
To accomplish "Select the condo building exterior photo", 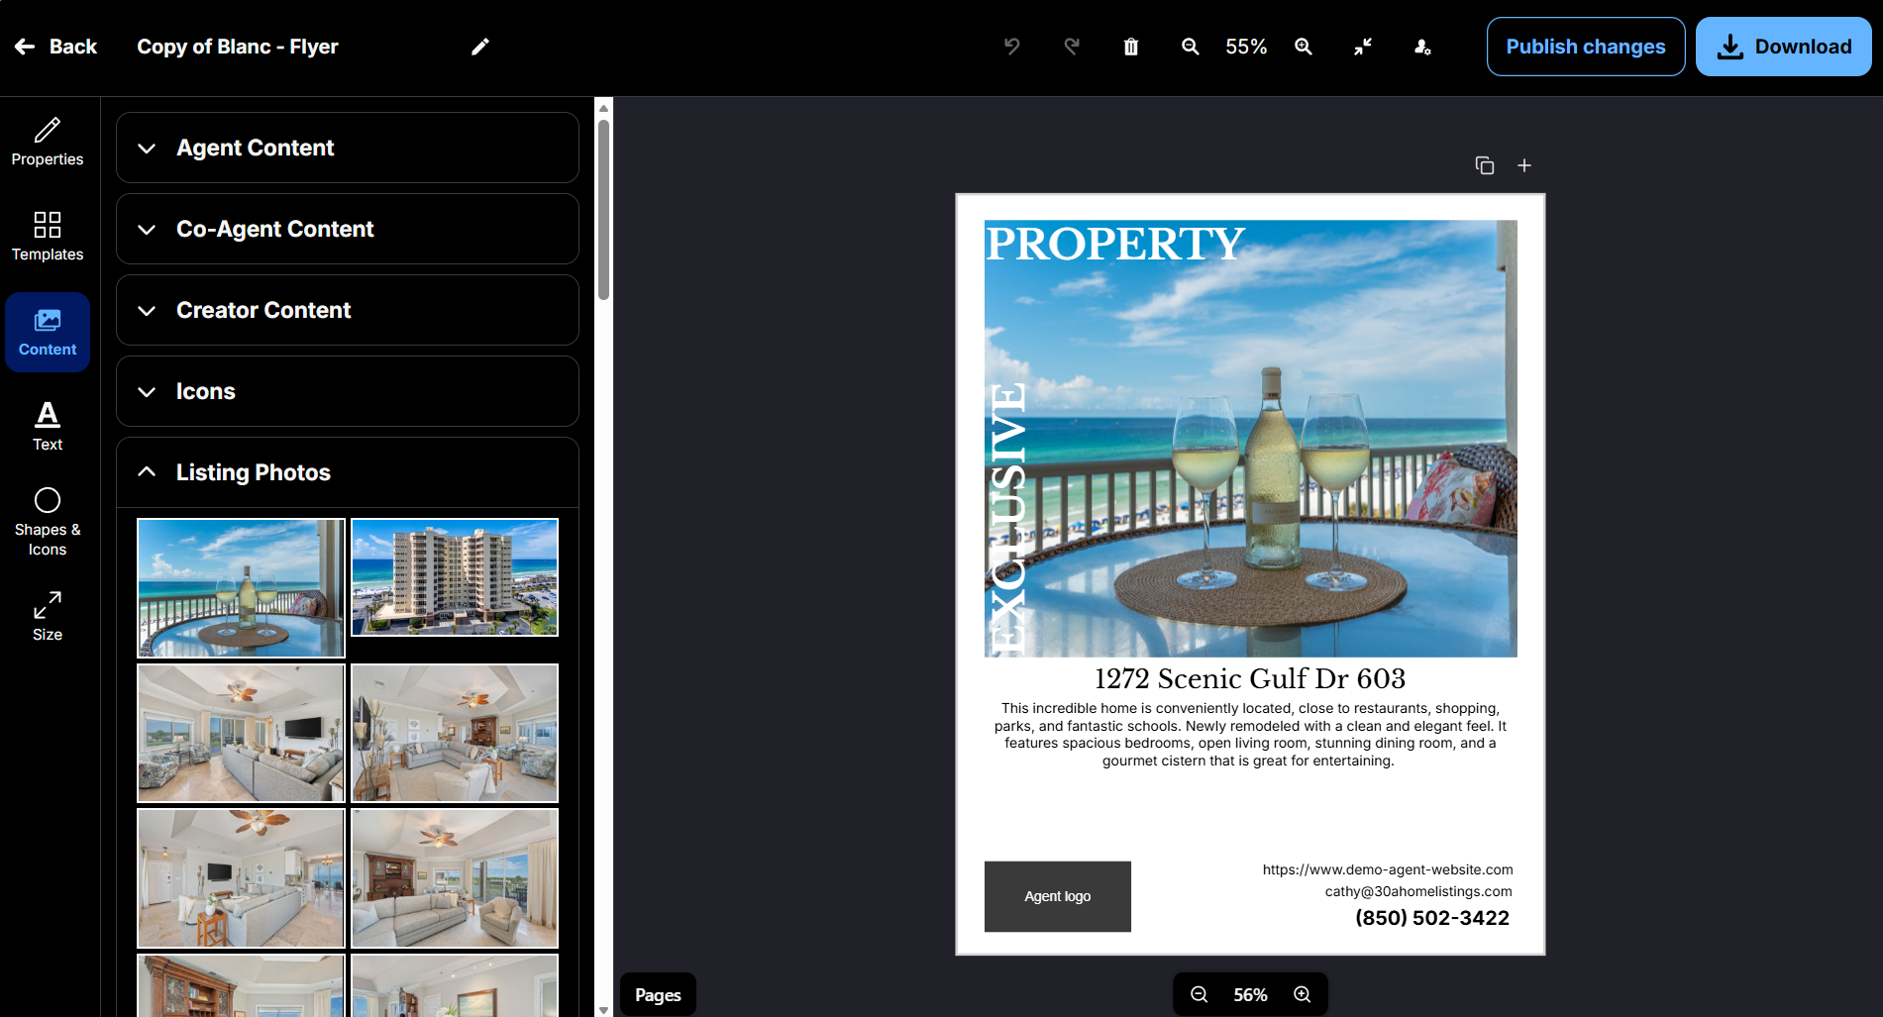I will [x=455, y=577].
